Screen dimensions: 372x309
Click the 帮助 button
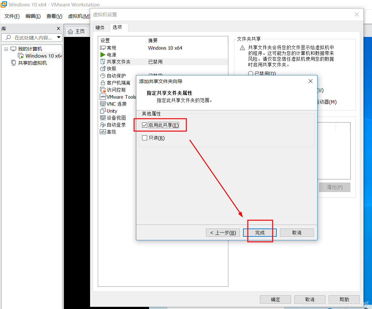click(344, 299)
